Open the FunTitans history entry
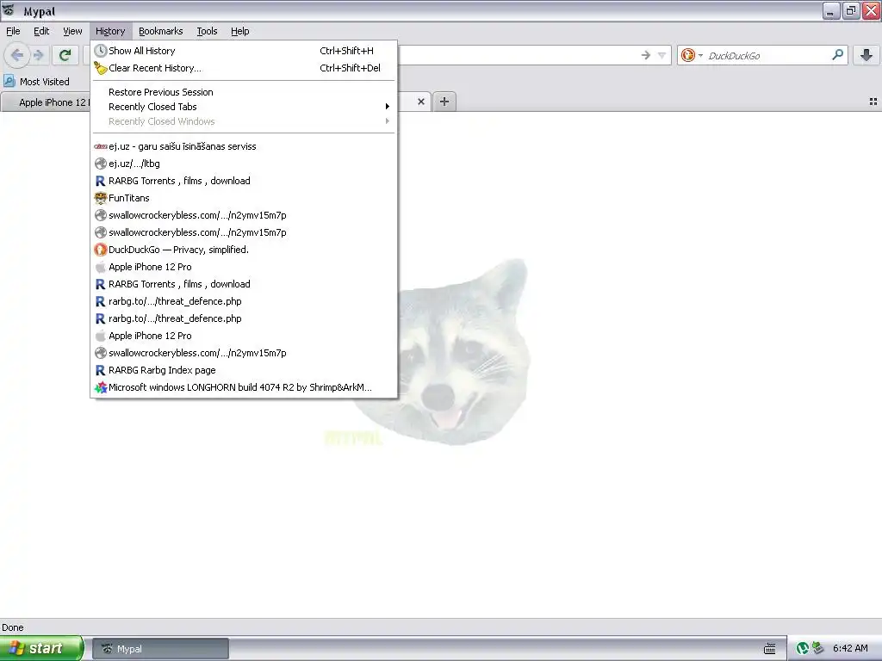The image size is (882, 661). pyautogui.click(x=244, y=199)
